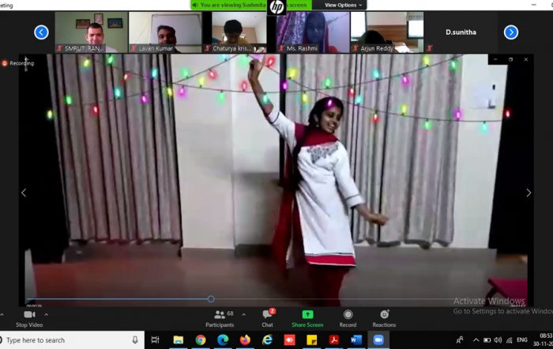Open the red app icon on taskbar
This screenshot has height=349, width=553.
pos(290,340)
